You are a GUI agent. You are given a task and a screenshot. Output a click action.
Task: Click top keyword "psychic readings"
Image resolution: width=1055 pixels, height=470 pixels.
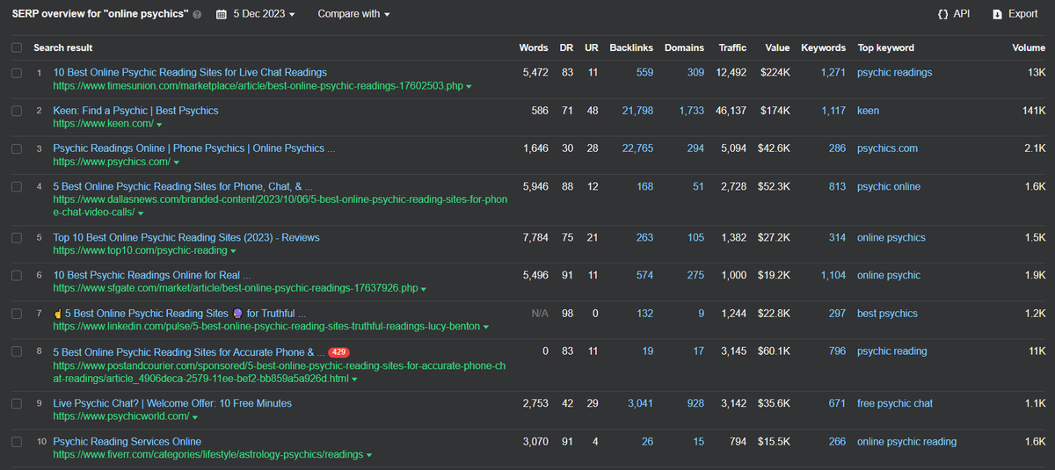tap(894, 73)
